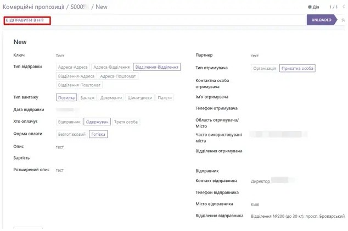Set payer to Одержувач
348x231 pixels.
point(97,122)
